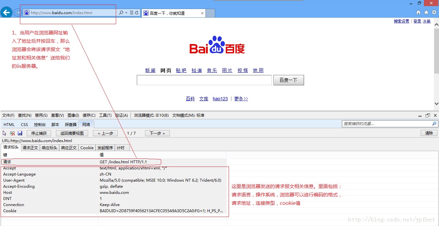Screen dimensions: 439x226
Task: Click the search magnifier in capture search box
Action: pyautogui.click(x=434, y=123)
